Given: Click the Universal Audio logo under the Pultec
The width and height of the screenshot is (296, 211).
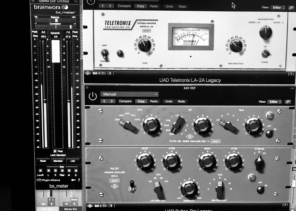Looking at the screenshot, I should (x=90, y=206).
